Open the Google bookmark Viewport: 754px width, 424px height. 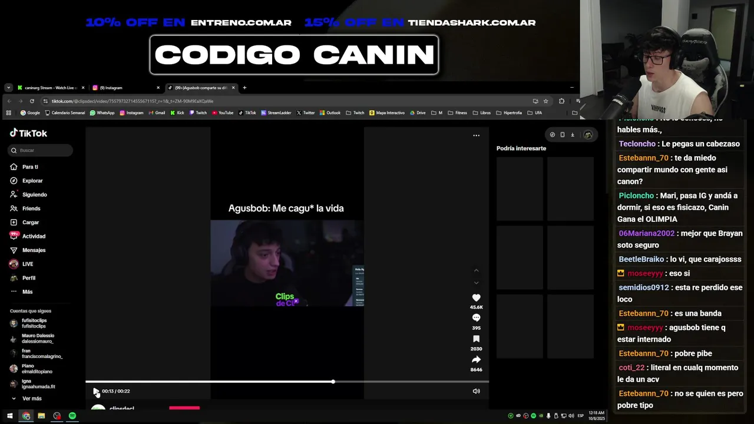30,112
